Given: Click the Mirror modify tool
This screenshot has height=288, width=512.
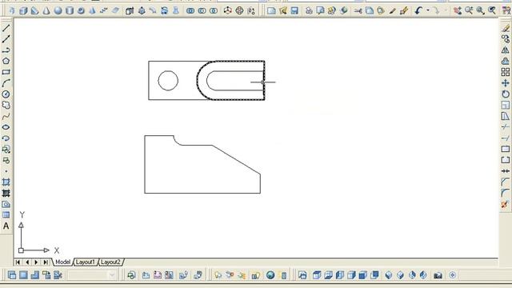Looking at the screenshot, I should coord(506,50).
